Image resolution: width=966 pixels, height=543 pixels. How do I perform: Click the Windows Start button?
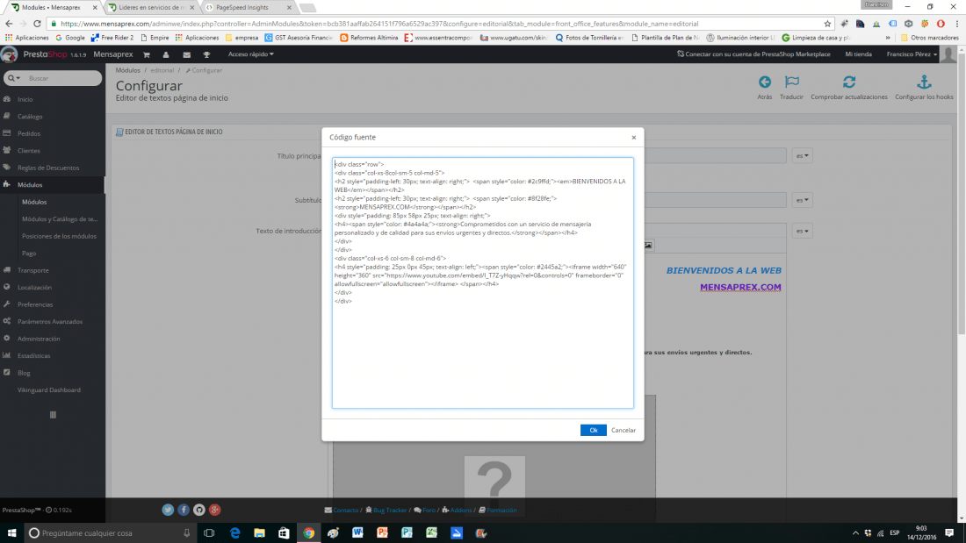click(11, 533)
